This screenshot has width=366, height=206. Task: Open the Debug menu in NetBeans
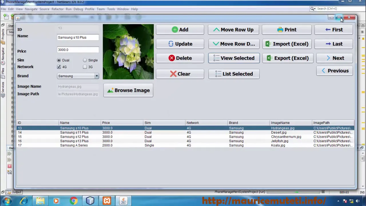coord(78,9)
